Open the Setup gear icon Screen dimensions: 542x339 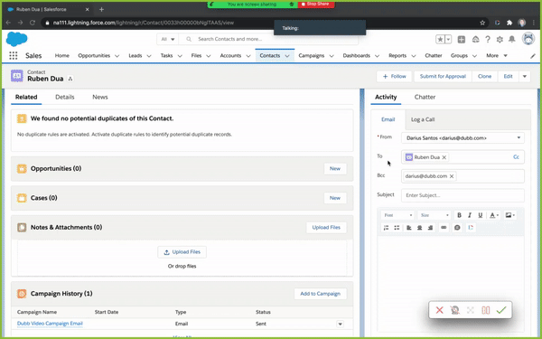tap(500, 40)
